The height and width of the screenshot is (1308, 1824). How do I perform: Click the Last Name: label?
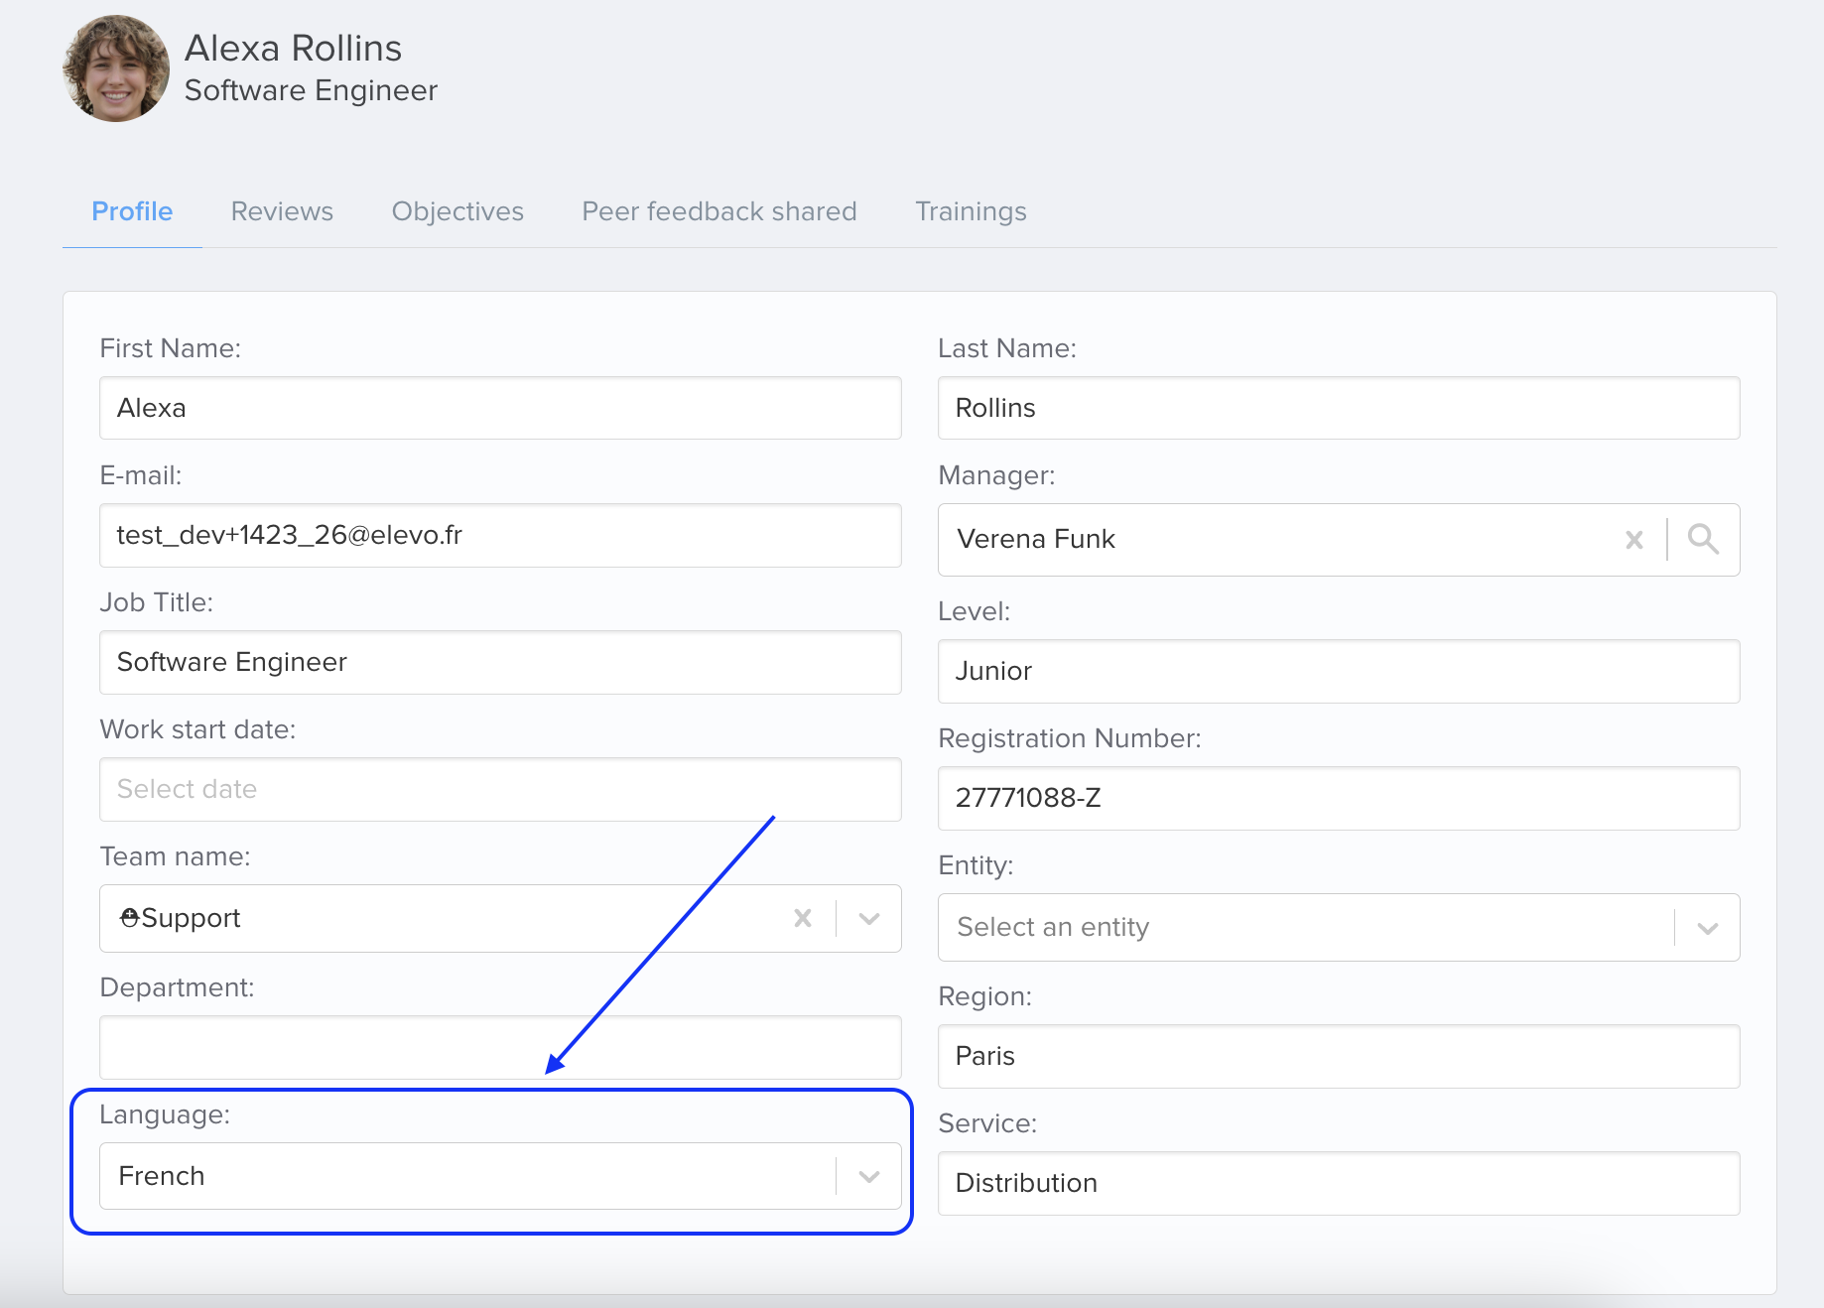click(x=1007, y=348)
